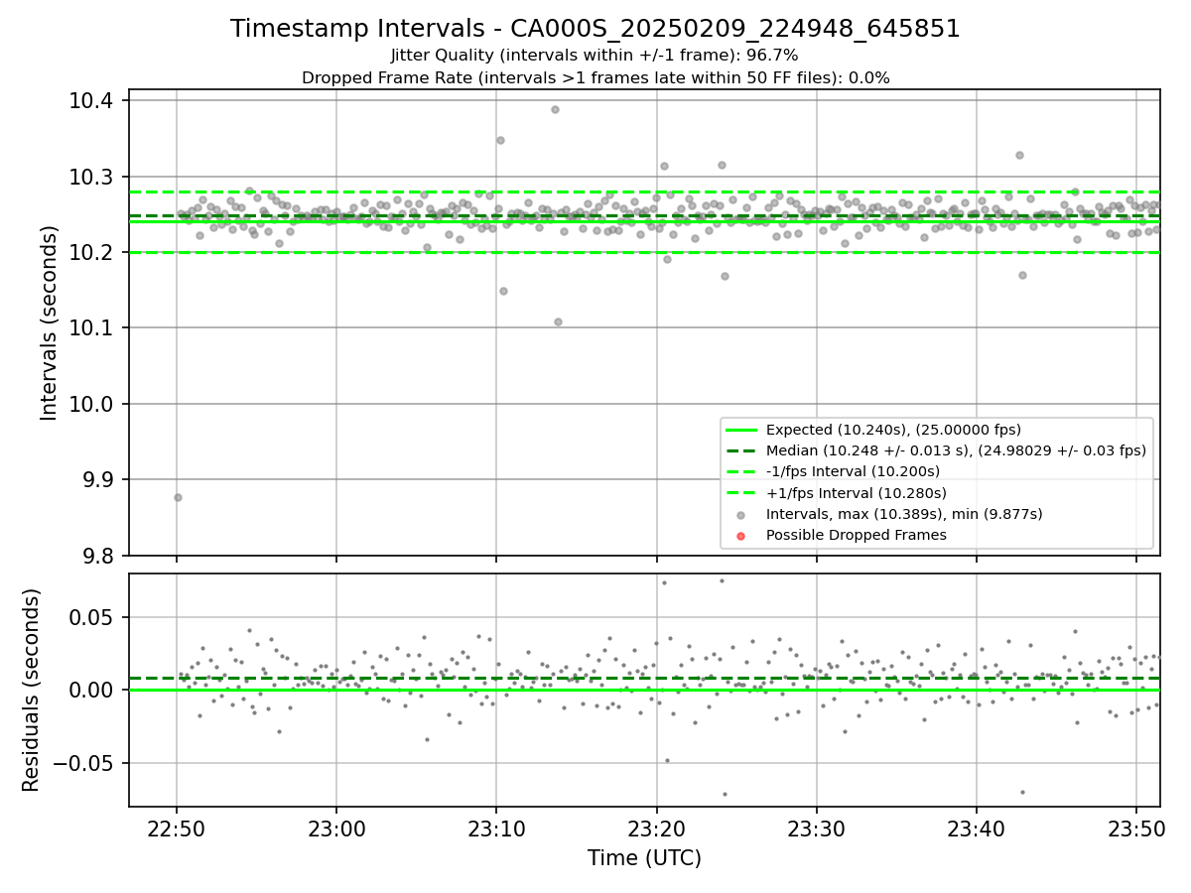Click the 'Jitter Quality' subtitle line showing 96.7%
1191x893 pixels.
[x=595, y=56]
